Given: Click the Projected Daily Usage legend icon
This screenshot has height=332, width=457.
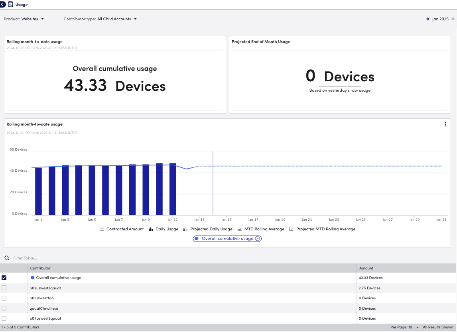Looking at the screenshot, I should click(x=185, y=229).
